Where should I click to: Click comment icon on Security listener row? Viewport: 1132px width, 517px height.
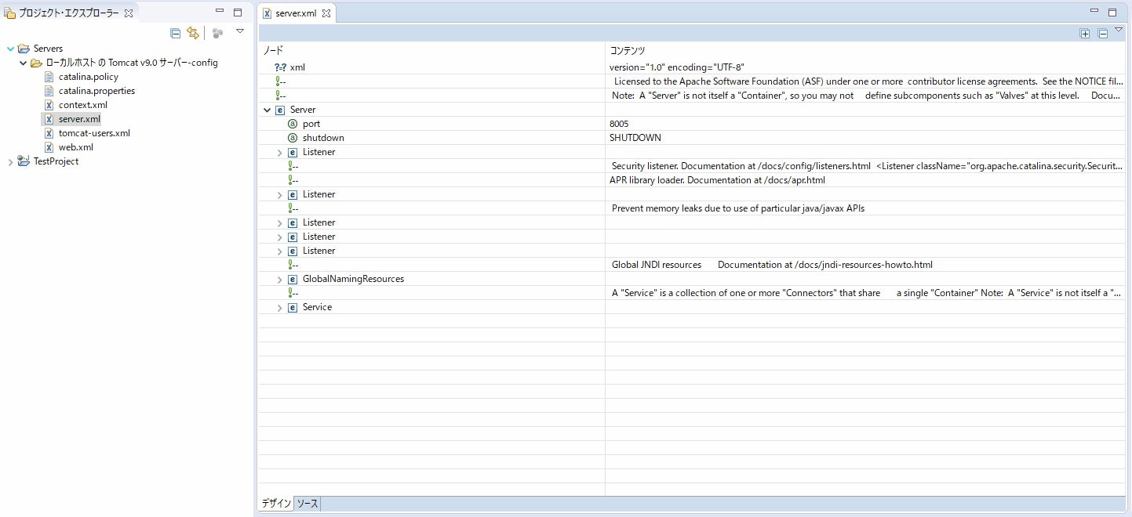pos(293,166)
